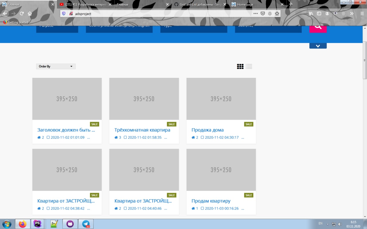Bookmark this page with the star
367x229 pixels.
point(277,13)
